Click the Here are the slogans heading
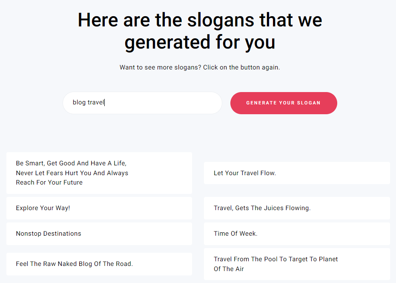Screen dimensions: 396x283 pos(199,31)
